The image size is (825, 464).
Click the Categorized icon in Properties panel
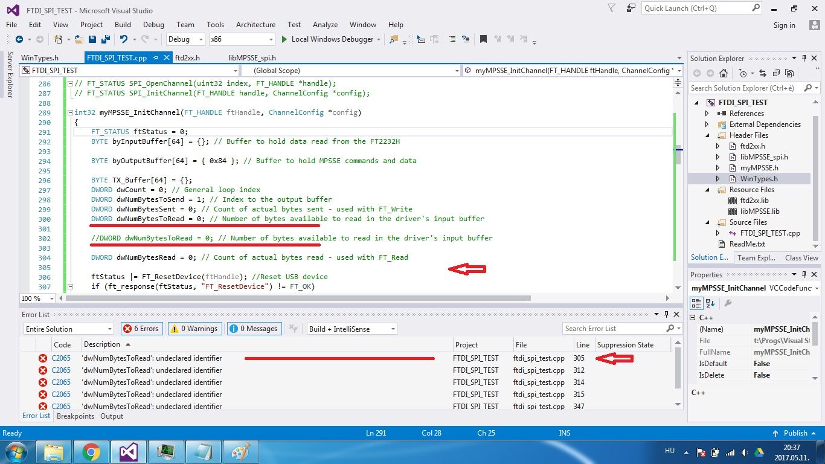click(696, 303)
